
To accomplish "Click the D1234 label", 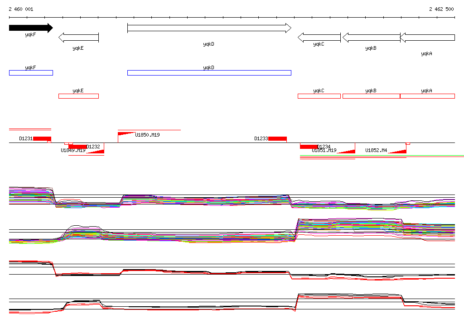I will pyautogui.click(x=324, y=146).
